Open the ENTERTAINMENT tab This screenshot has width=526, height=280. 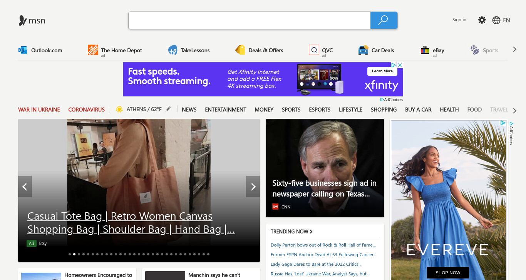(226, 110)
